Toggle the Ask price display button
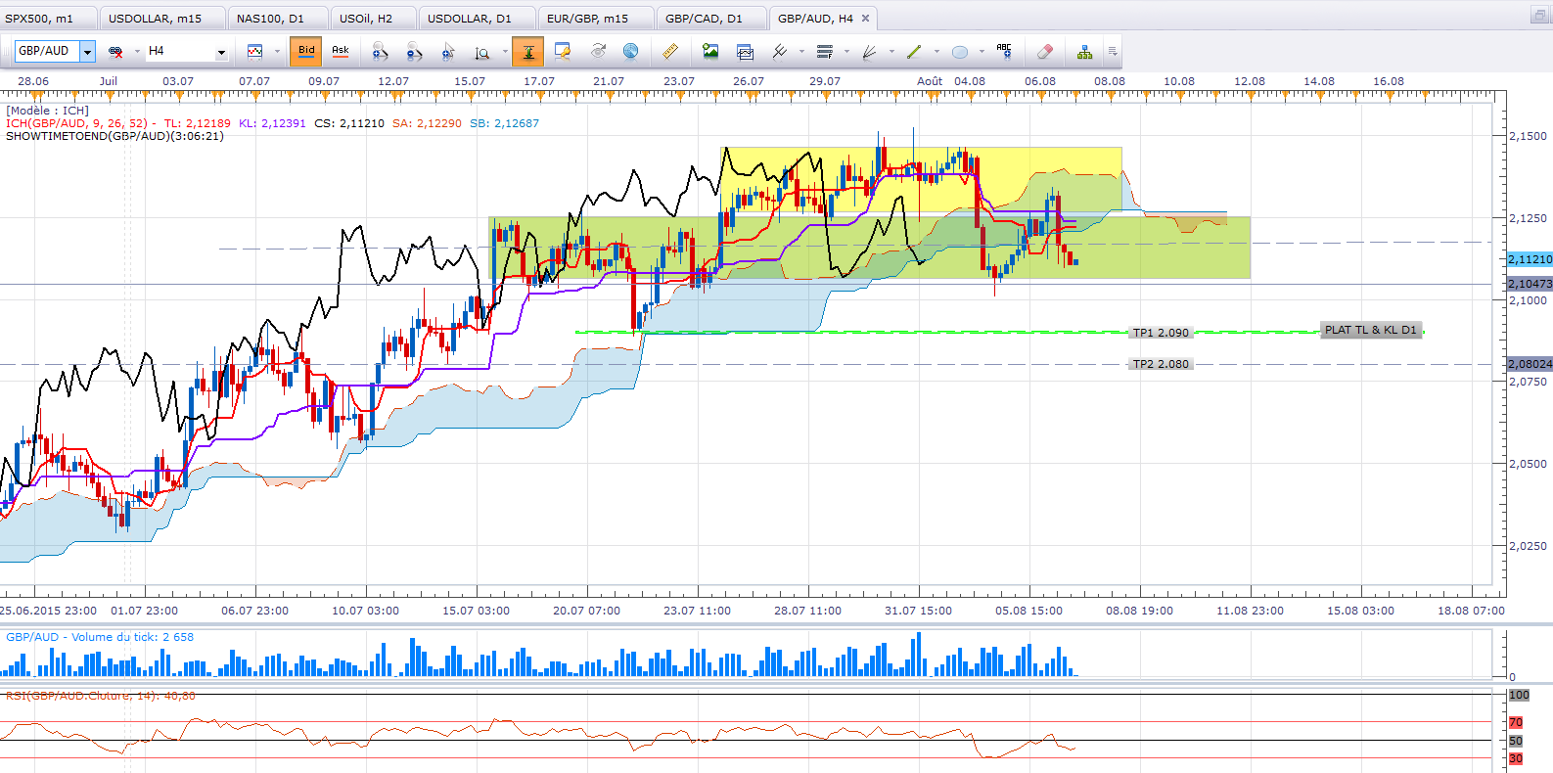Viewport: 1553px width, 773px height. 341,51
